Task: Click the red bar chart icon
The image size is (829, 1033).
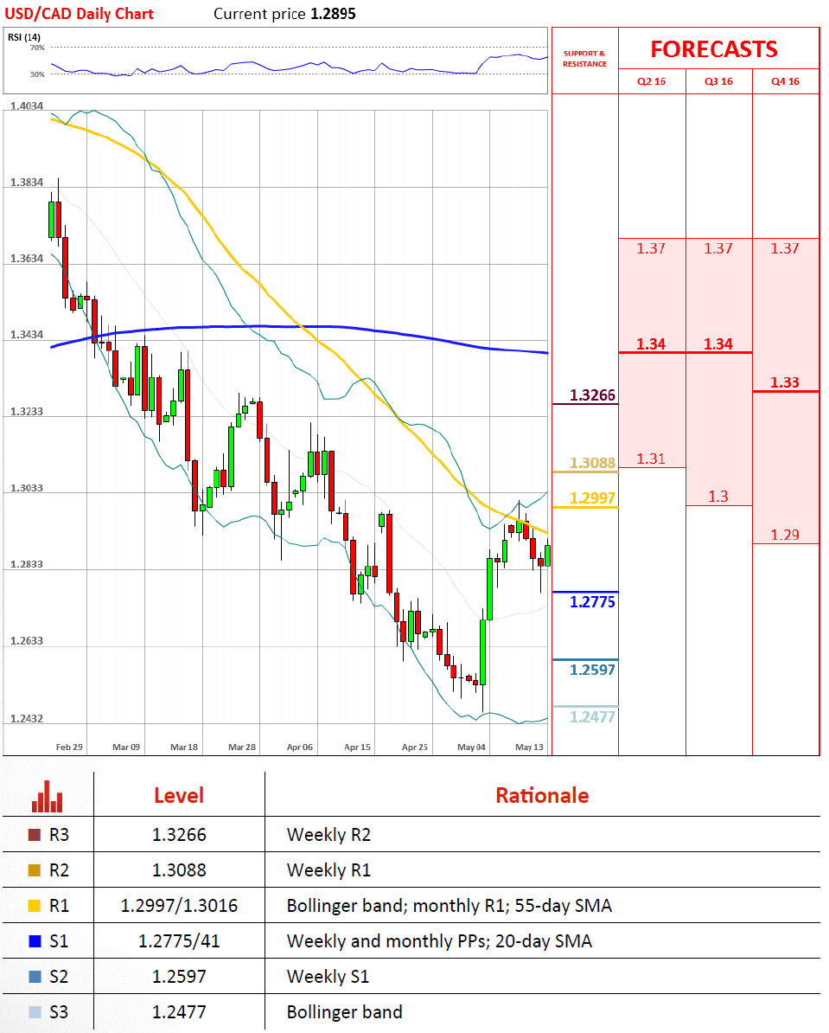Action: pyautogui.click(x=47, y=797)
